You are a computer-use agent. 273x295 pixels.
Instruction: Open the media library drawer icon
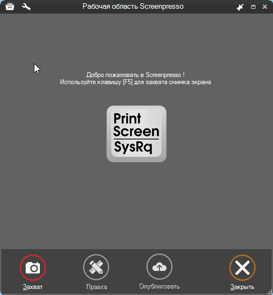(10, 7)
